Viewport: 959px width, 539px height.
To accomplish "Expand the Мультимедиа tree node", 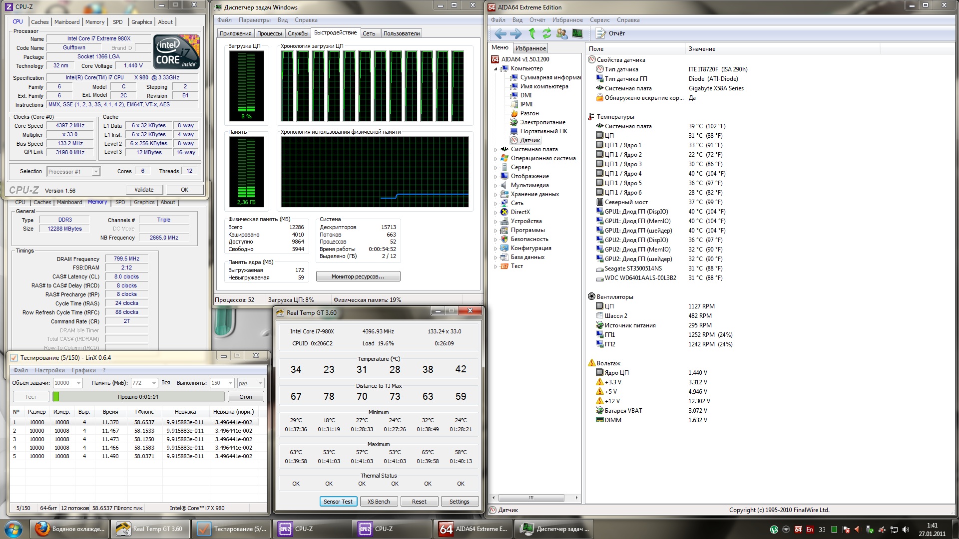I will point(495,186).
